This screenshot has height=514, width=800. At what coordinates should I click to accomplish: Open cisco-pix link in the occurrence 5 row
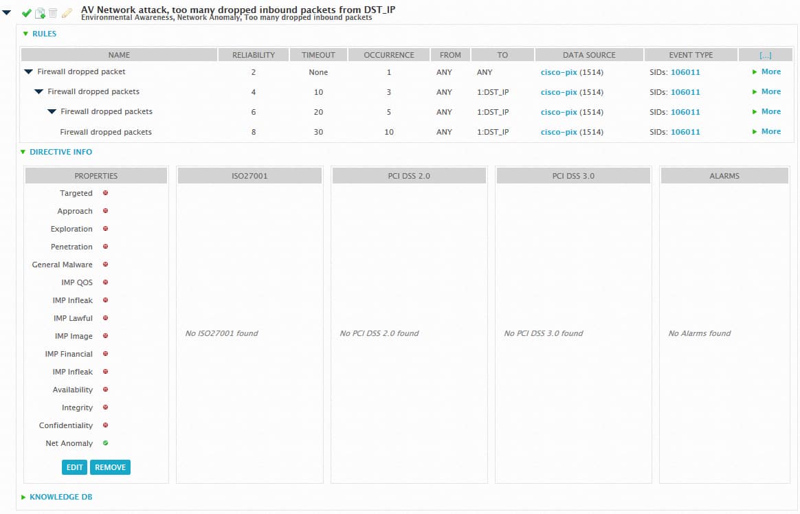559,112
